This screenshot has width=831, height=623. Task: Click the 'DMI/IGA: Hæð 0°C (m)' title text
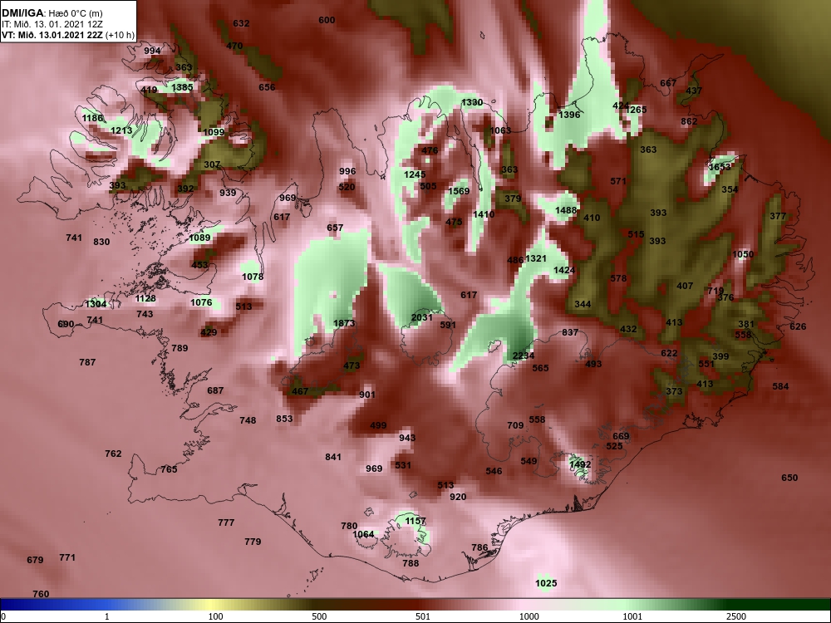(52, 13)
